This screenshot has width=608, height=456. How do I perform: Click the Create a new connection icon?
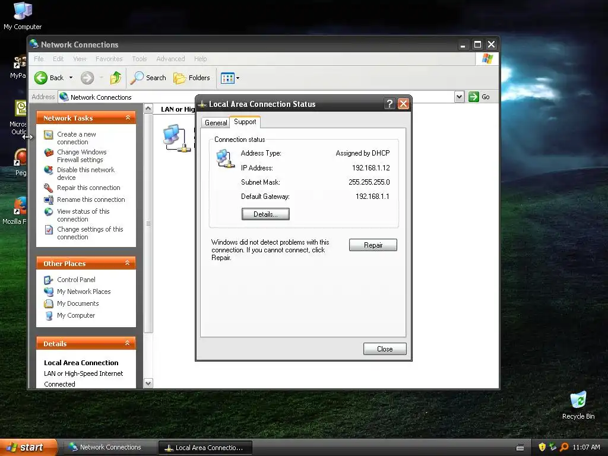click(x=49, y=135)
